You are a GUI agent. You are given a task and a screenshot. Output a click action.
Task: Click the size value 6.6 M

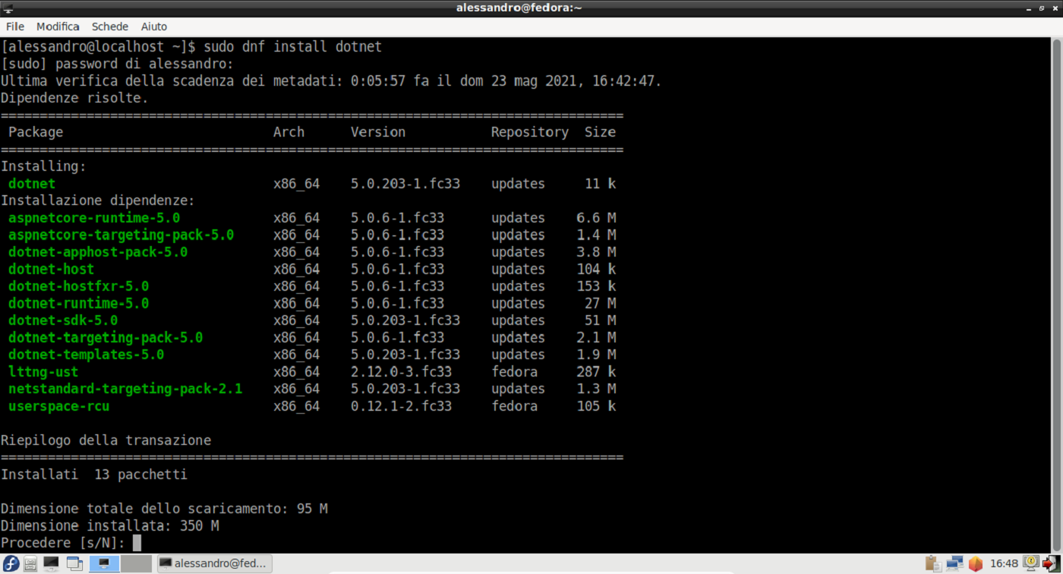[x=596, y=218]
